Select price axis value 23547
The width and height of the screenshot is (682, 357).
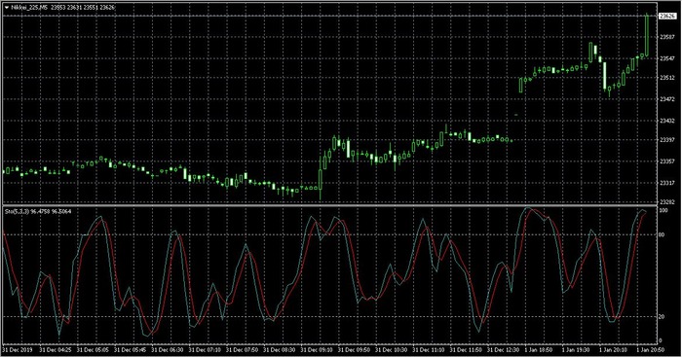pyautogui.click(x=666, y=58)
